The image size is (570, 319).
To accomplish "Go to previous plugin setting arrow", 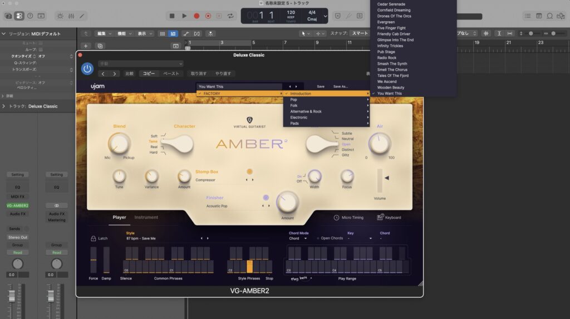I will pos(103,73).
